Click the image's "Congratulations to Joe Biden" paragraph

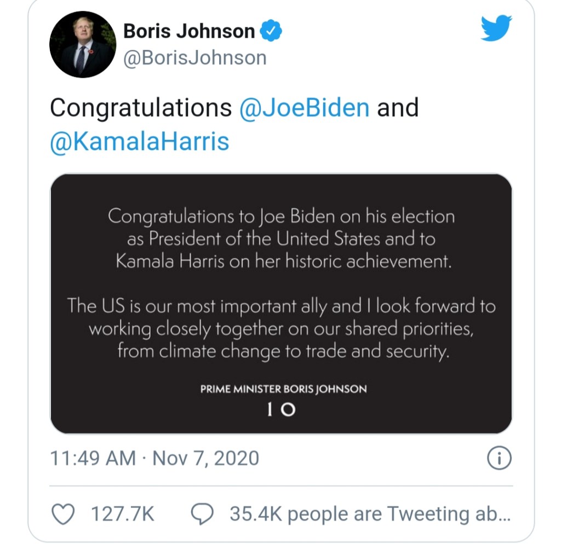(282, 239)
